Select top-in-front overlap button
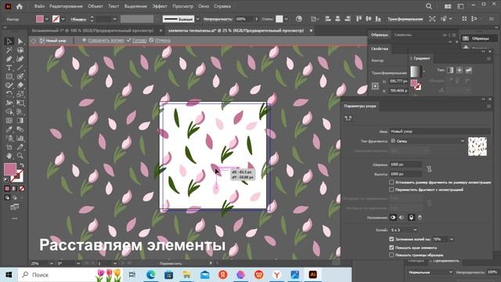Image resolution: width=501 pixels, height=282 pixels. pos(411,218)
